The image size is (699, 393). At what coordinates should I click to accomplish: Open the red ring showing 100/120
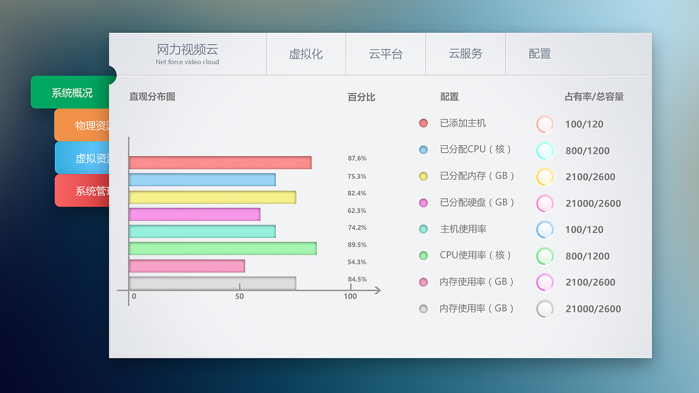point(544,124)
